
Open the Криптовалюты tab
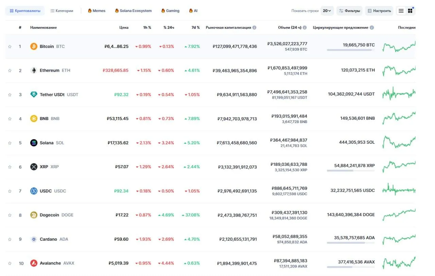[x=25, y=11]
